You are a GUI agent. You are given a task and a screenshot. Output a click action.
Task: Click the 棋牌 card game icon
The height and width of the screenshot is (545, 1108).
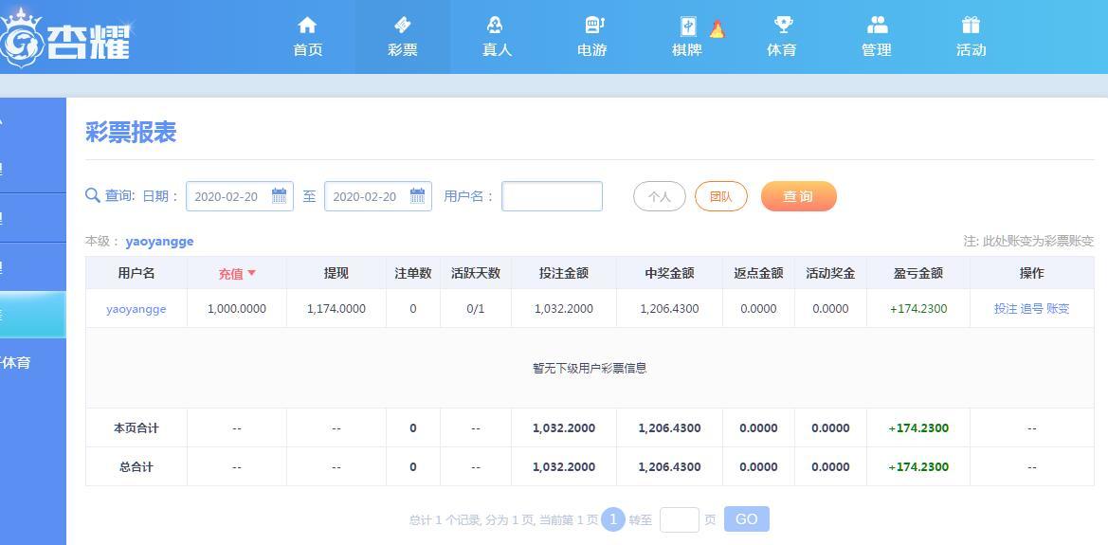[x=688, y=26]
